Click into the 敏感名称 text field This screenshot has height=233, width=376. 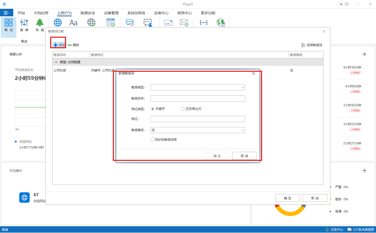[x=198, y=98]
